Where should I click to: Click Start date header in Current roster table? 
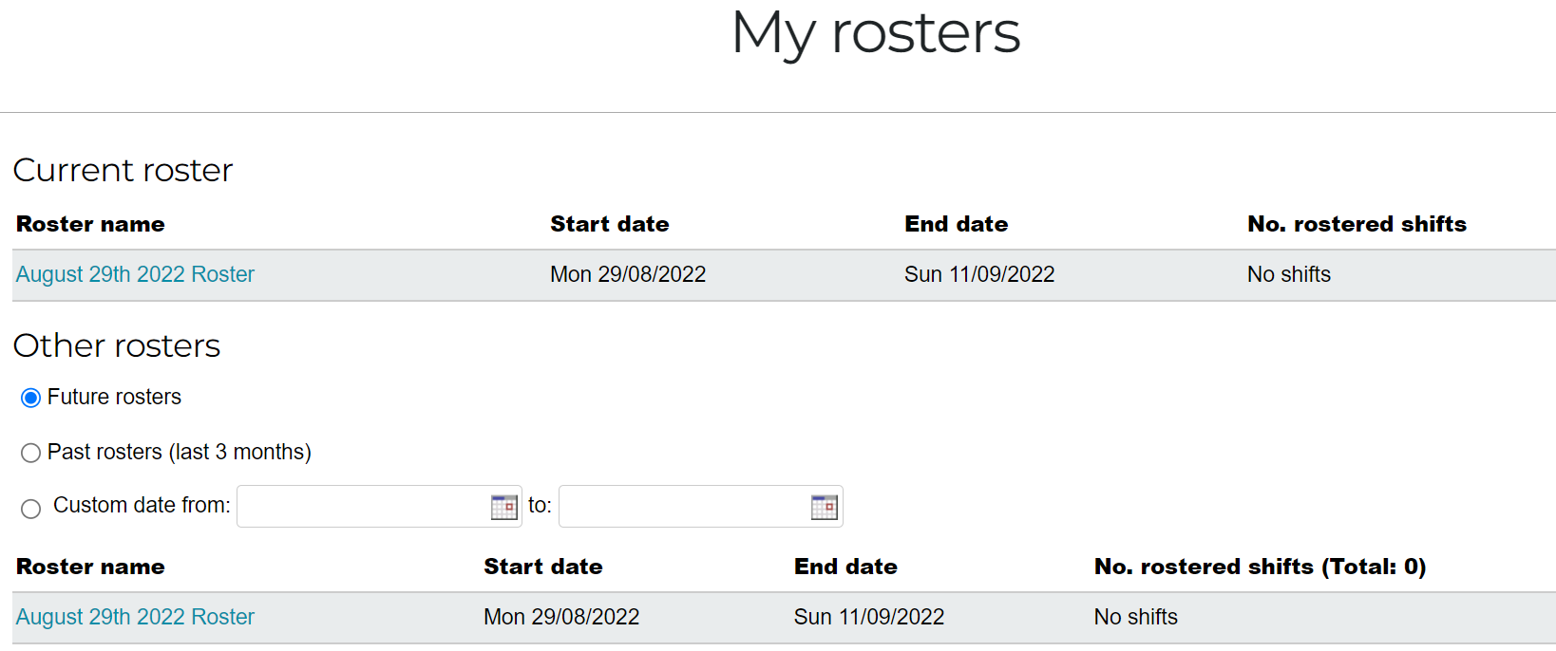coord(610,224)
